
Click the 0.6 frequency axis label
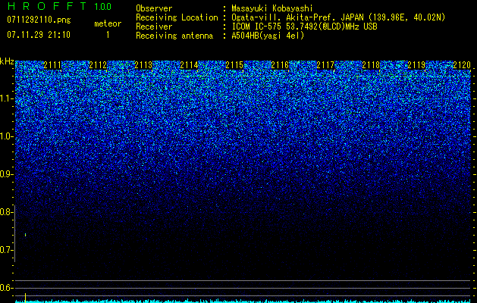point(6,288)
